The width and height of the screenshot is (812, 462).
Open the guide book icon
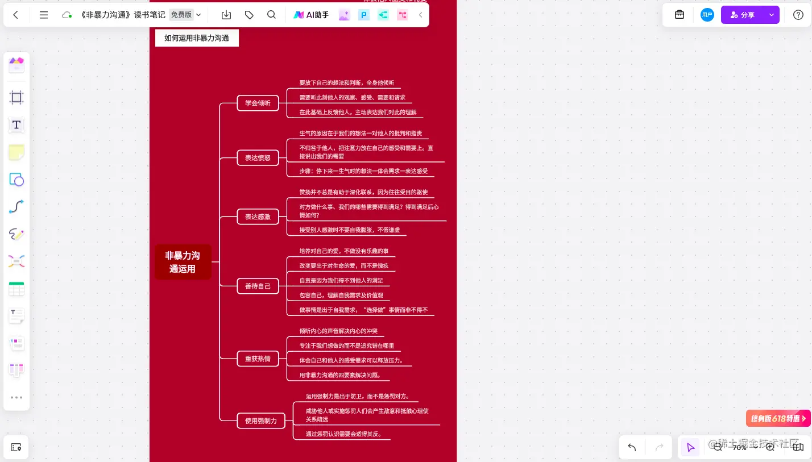[x=797, y=447]
